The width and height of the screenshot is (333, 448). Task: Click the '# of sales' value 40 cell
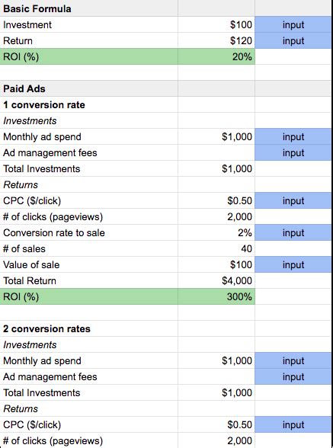pyautogui.click(x=216, y=248)
